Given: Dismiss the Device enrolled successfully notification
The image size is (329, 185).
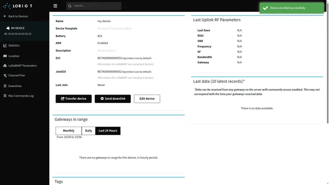Looking at the screenshot, I should coord(292,8).
